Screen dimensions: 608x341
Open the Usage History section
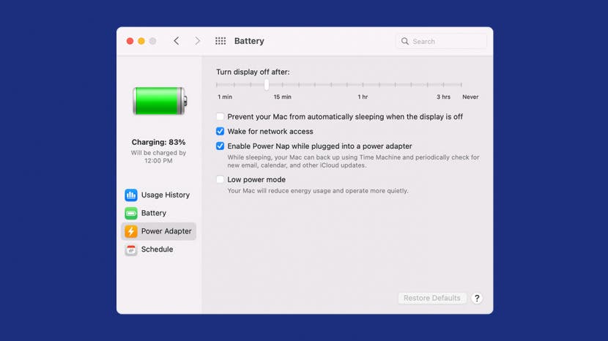pyautogui.click(x=158, y=195)
